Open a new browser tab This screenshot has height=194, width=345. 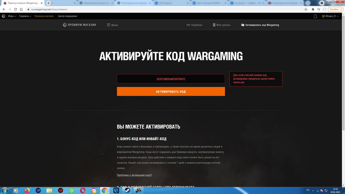pyautogui.click(x=48, y=3)
